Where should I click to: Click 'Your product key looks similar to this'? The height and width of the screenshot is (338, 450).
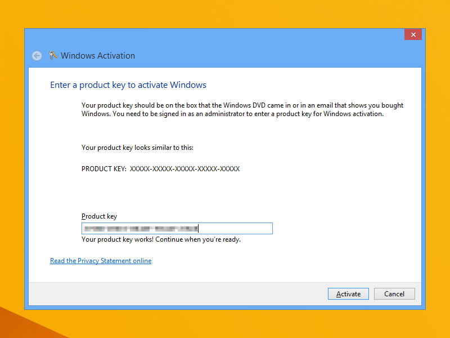pos(137,148)
